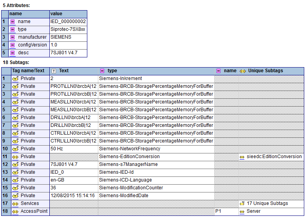
Task: Click the tag icon of subtag row 16 Private
Action: pyautogui.click(x=15, y=196)
